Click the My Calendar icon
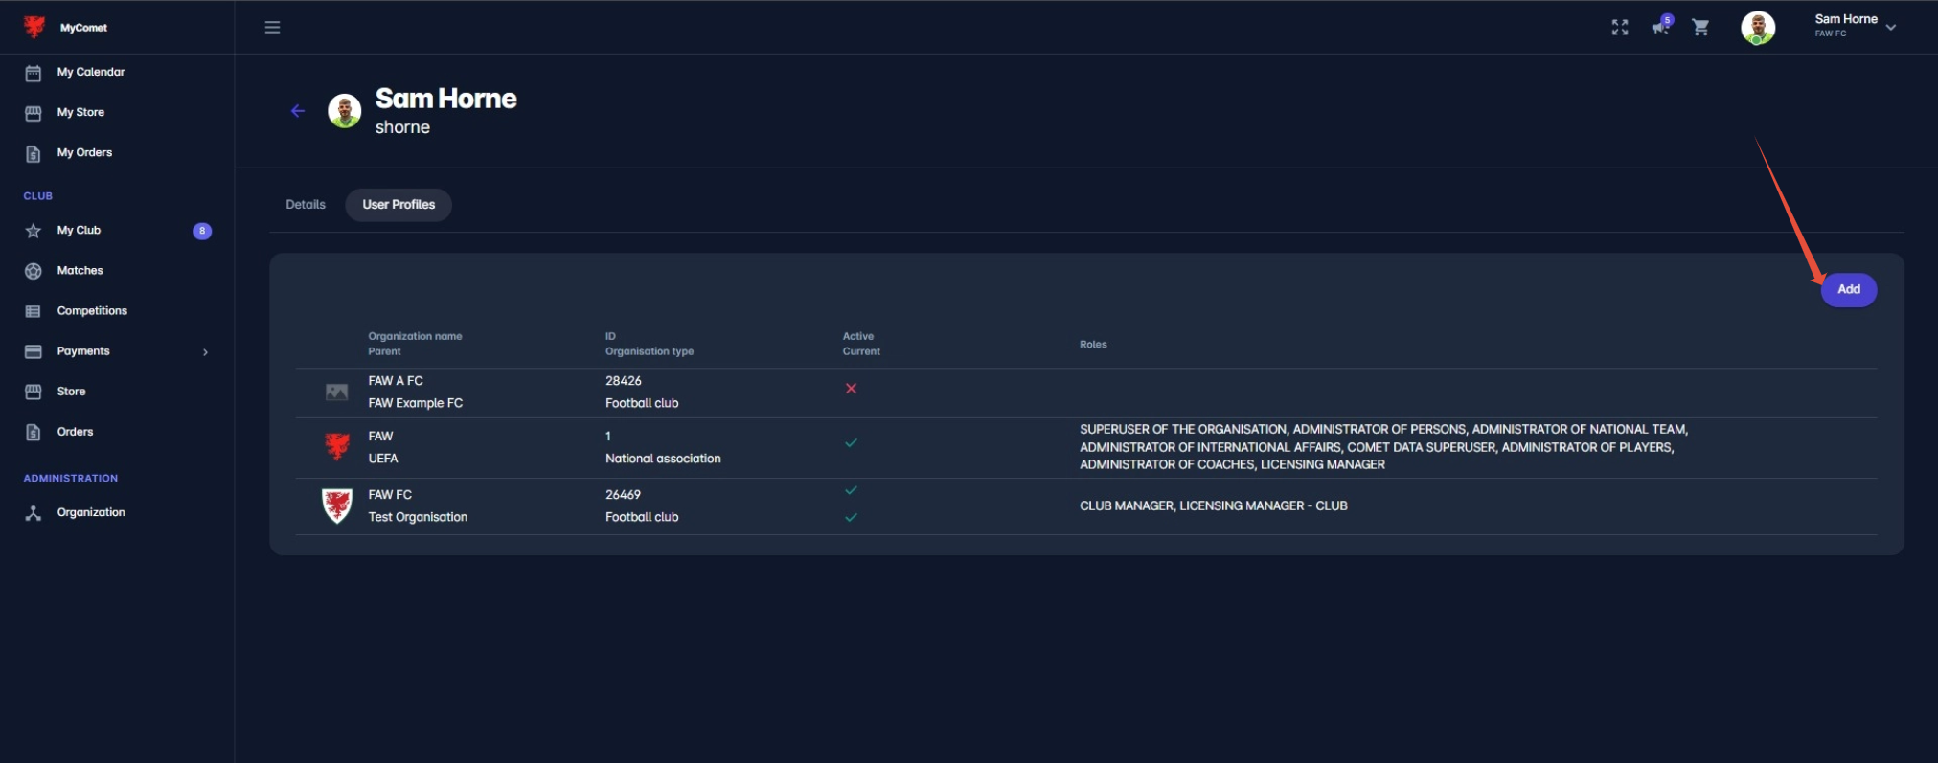This screenshot has height=763, width=1938. click(34, 73)
